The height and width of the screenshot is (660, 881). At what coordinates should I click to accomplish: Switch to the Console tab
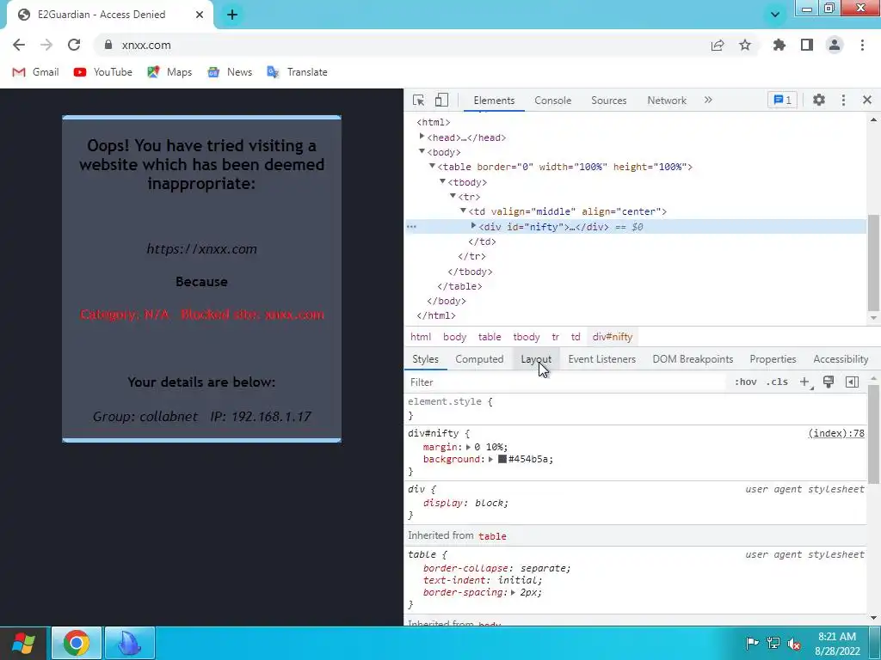(x=553, y=101)
